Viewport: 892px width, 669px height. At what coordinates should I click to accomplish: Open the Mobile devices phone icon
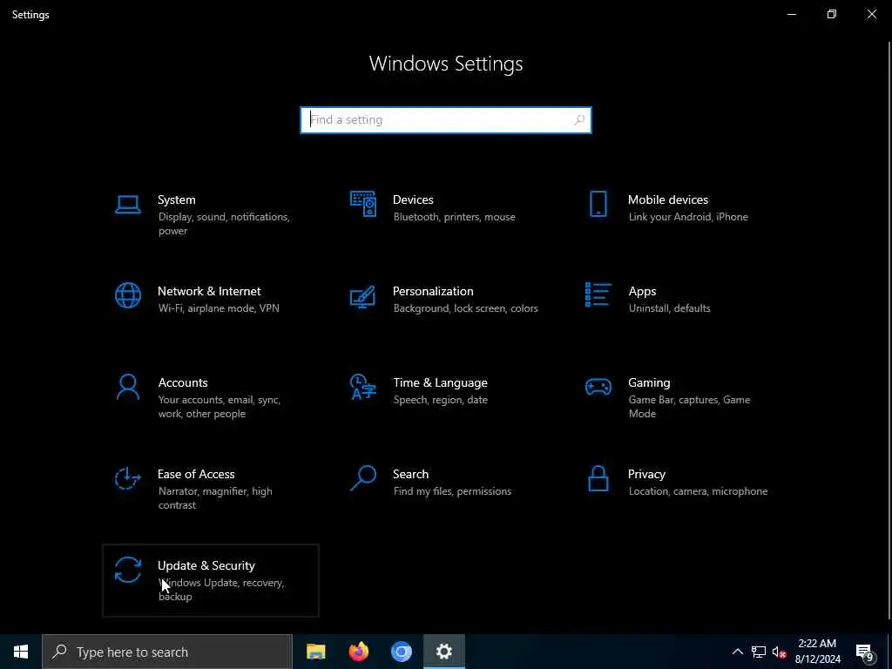point(598,204)
